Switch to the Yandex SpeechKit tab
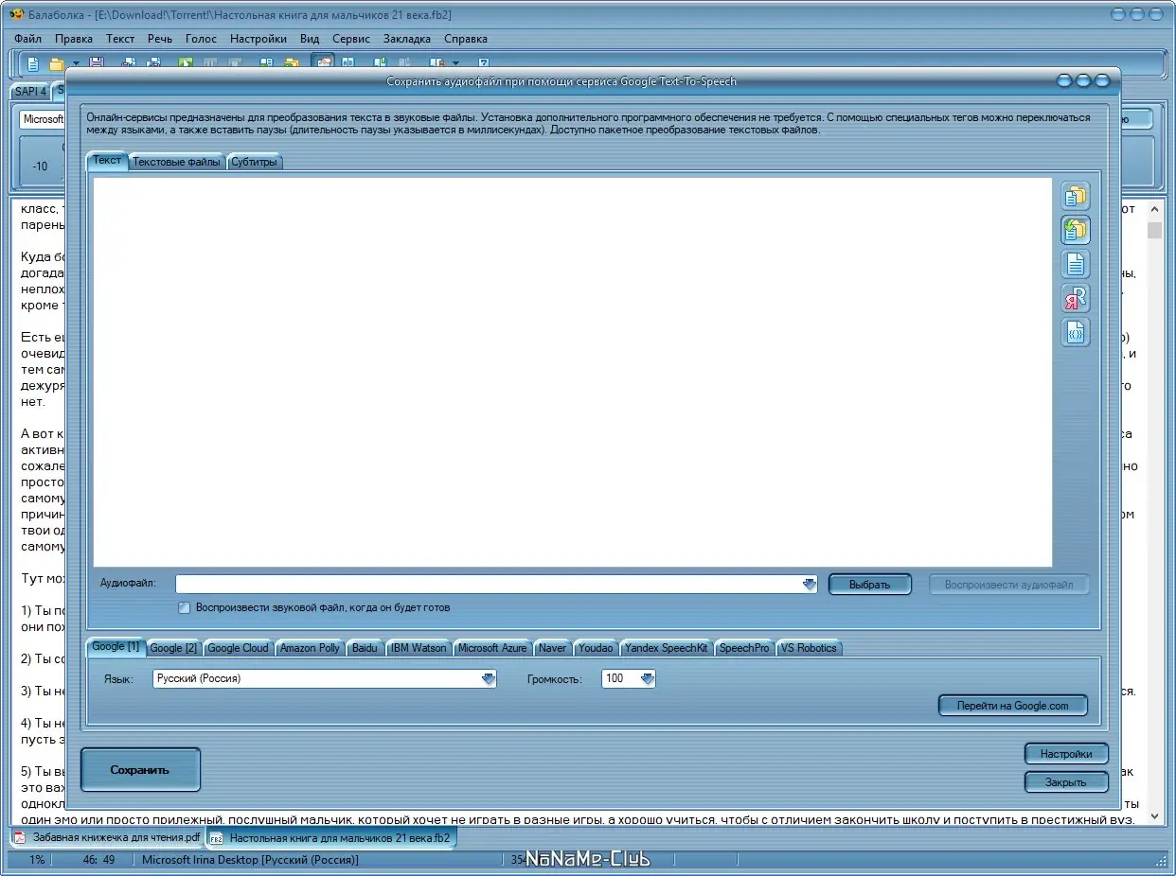Viewport: 1176px width, 876px height. 666,648
